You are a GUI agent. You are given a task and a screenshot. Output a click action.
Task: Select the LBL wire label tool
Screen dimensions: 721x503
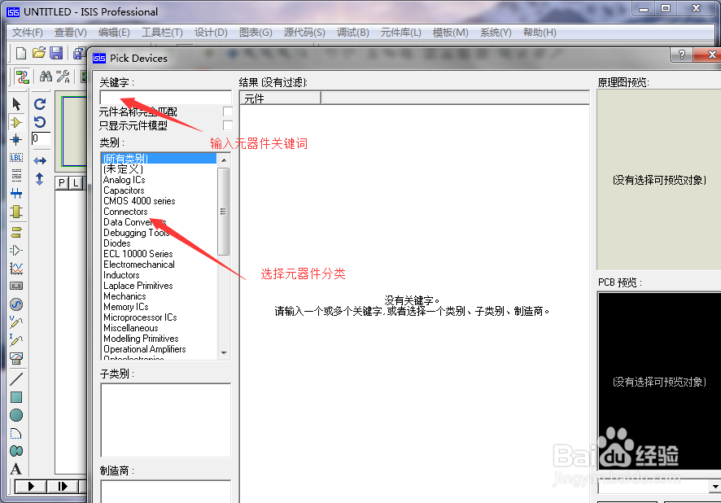pyautogui.click(x=16, y=158)
